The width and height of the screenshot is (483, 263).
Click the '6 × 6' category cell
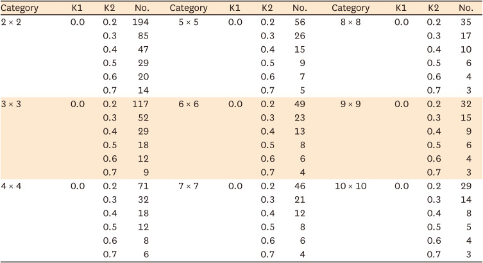[x=187, y=104]
